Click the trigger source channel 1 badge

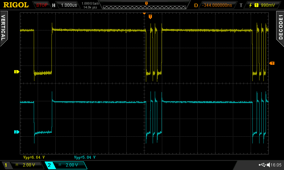pos(256,5)
